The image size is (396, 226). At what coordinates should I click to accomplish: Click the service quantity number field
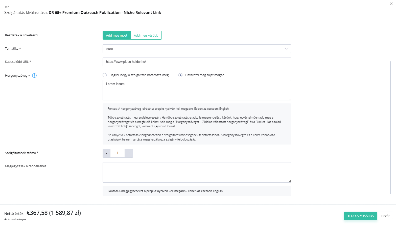pyautogui.click(x=118, y=153)
